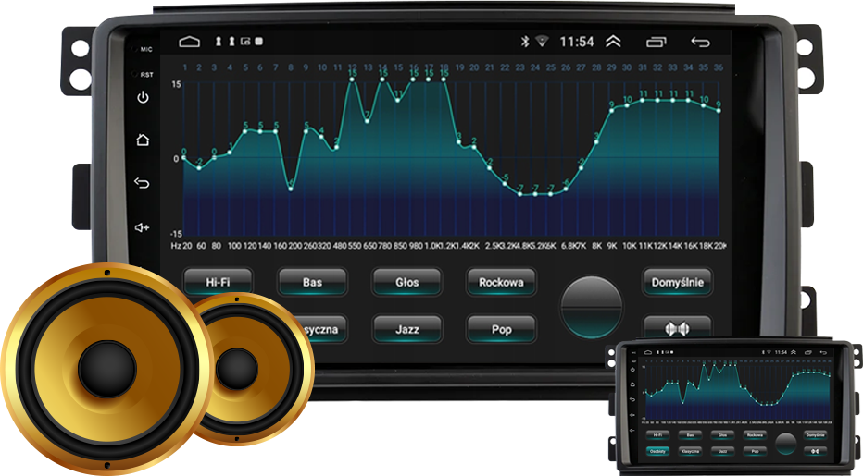Click the round knob control
Viewport: 863px width, 476px height.
pyautogui.click(x=591, y=307)
